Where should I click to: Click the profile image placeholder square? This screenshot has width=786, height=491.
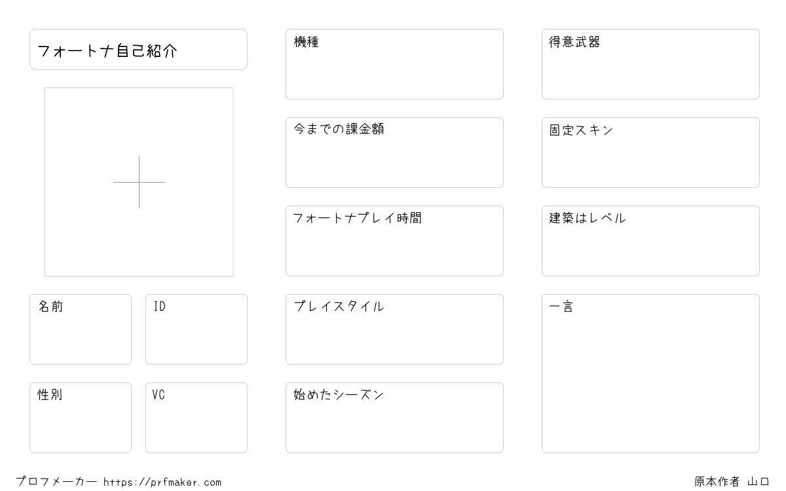(139, 182)
